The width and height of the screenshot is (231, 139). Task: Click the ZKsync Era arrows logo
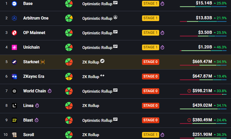(x=14, y=77)
